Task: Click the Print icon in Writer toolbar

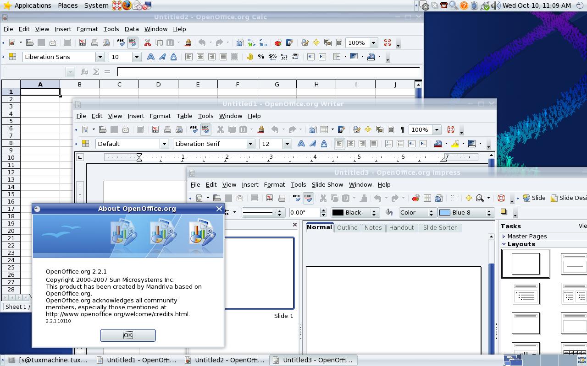Action: [167, 129]
